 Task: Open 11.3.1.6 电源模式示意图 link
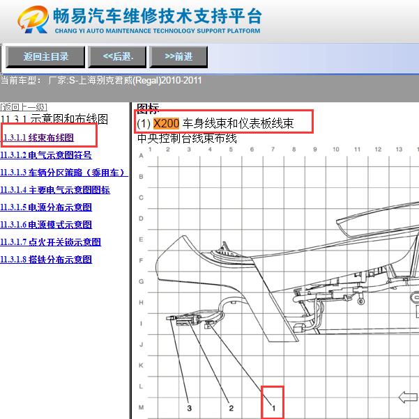click(x=46, y=224)
